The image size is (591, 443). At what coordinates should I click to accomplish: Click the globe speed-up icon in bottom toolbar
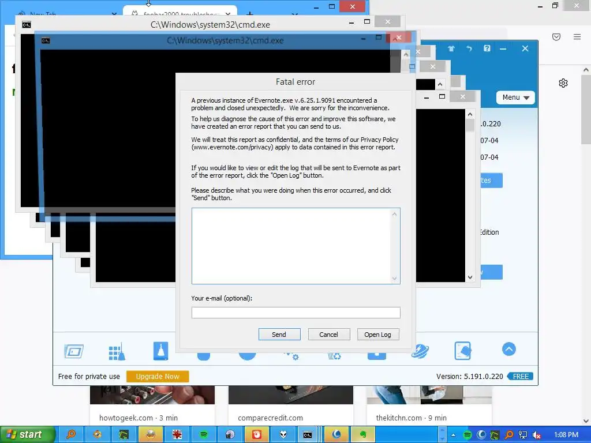(x=420, y=351)
